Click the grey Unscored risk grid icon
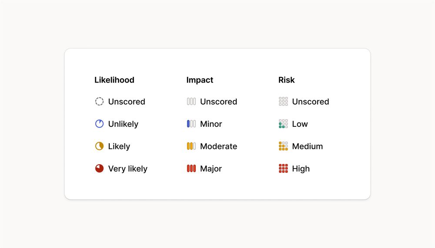Image resolution: width=435 pixels, height=248 pixels. (283, 102)
